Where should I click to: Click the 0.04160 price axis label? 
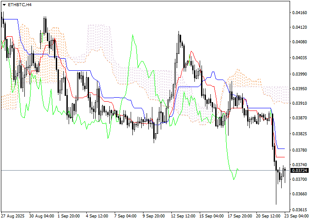pos(299,12)
